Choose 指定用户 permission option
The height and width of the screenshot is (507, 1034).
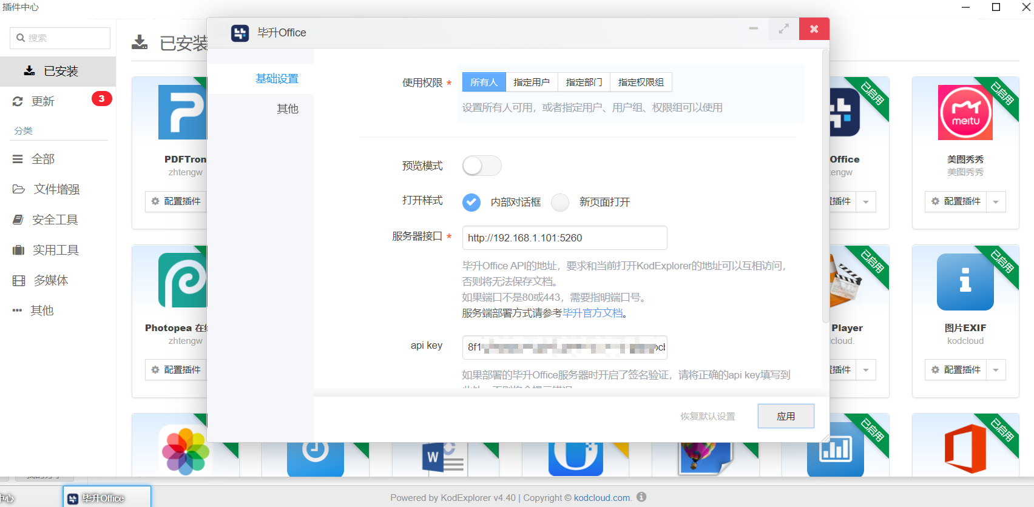pyautogui.click(x=532, y=82)
